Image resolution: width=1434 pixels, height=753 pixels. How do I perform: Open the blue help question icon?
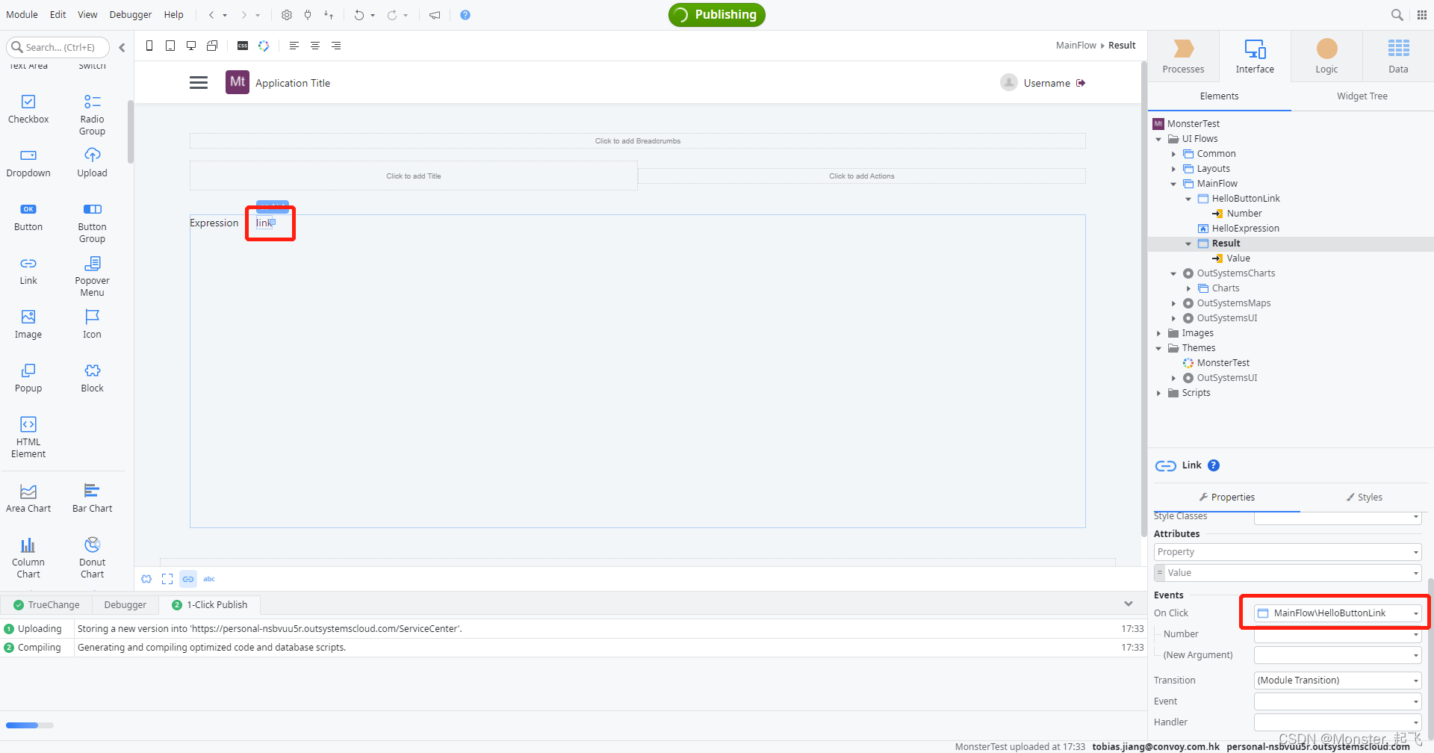465,15
